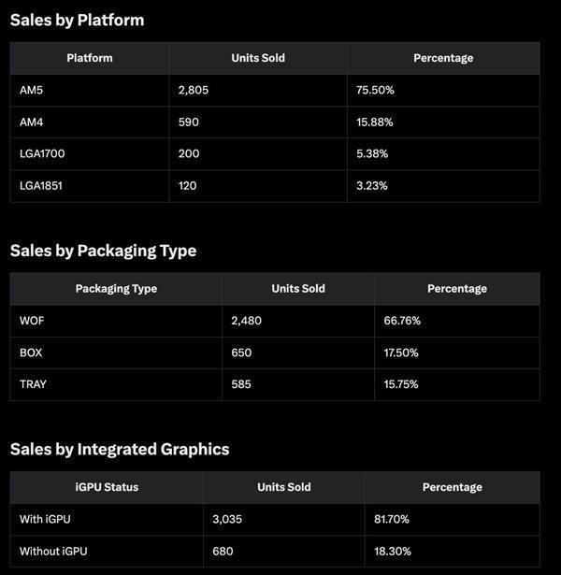
Task: Click the 75.50% percentage cell
Action: [375, 90]
